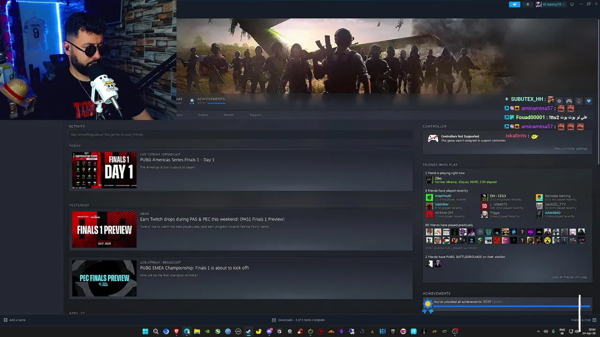600x337 pixels.
Task: Open PEC Finals Preview thumbnail
Action: [104, 278]
